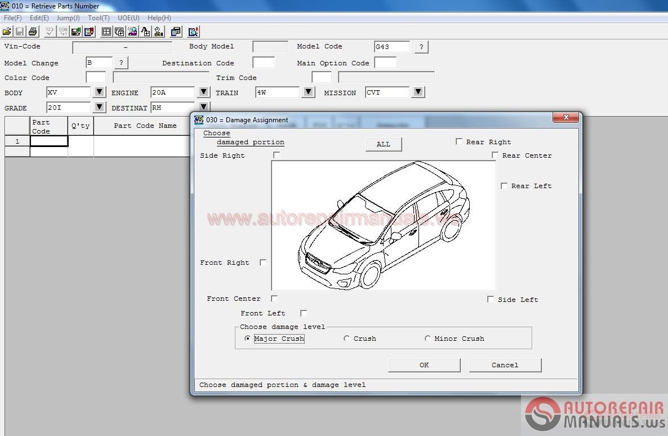This screenshot has height=436, width=668.
Task: Open the Jump menu
Action: [x=68, y=17]
